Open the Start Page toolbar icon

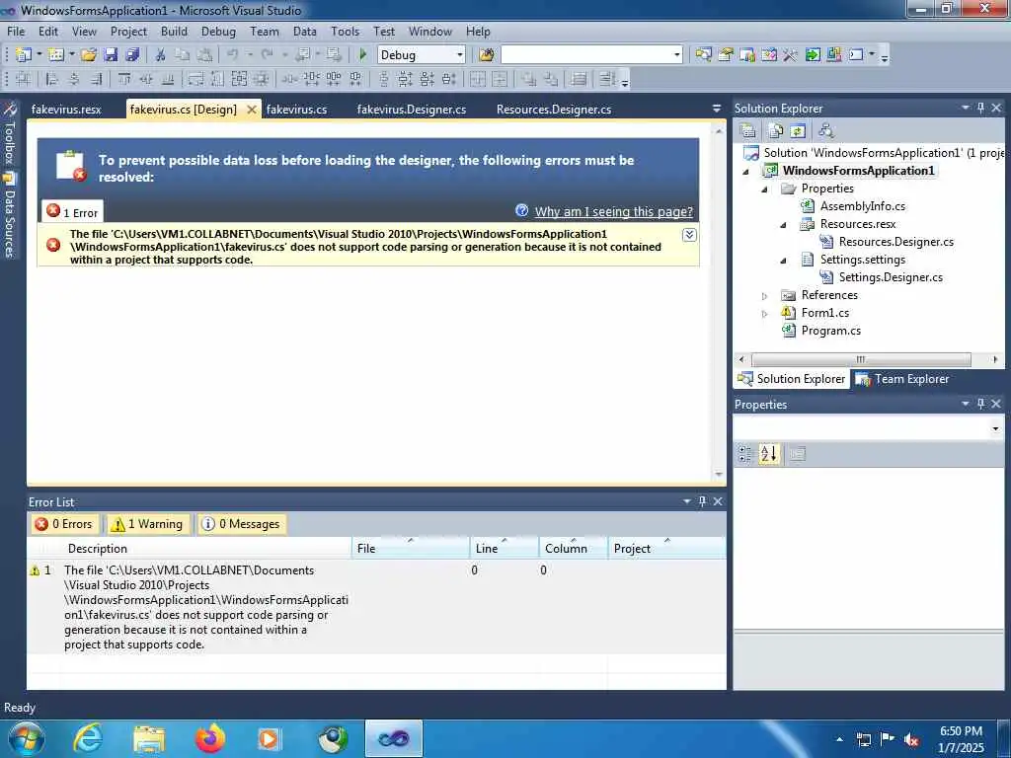coord(813,55)
